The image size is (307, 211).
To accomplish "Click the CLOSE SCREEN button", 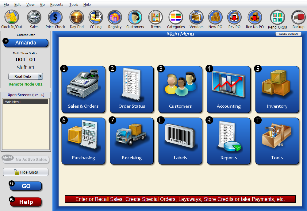I will point(288,34).
